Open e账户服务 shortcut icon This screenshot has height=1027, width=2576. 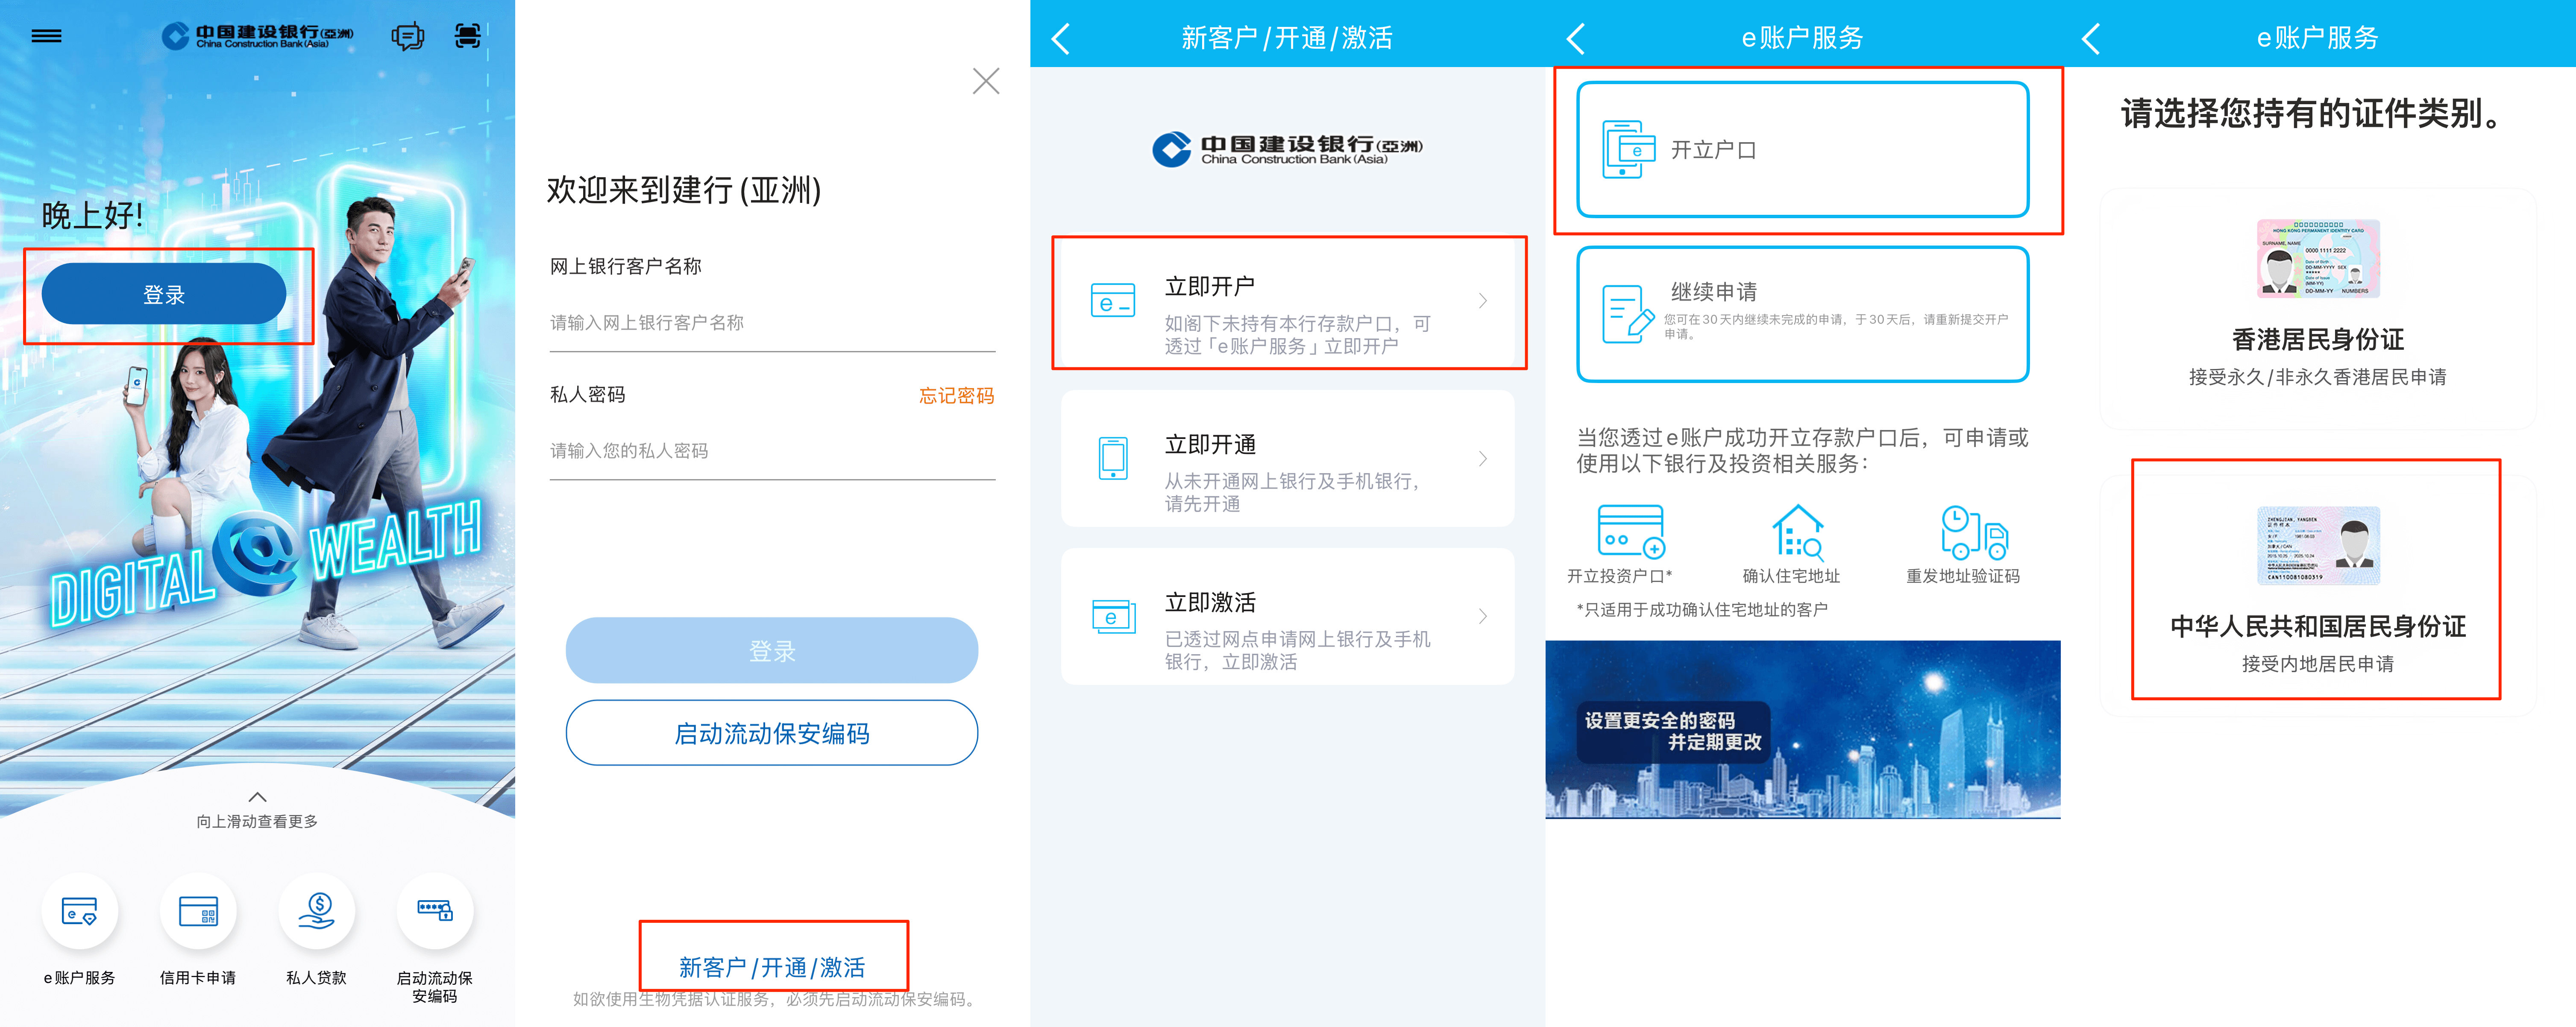(x=79, y=911)
